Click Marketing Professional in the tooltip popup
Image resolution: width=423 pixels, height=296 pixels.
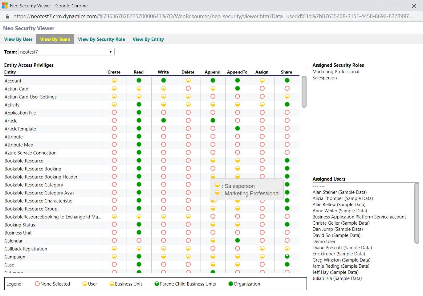pyautogui.click(x=252, y=193)
